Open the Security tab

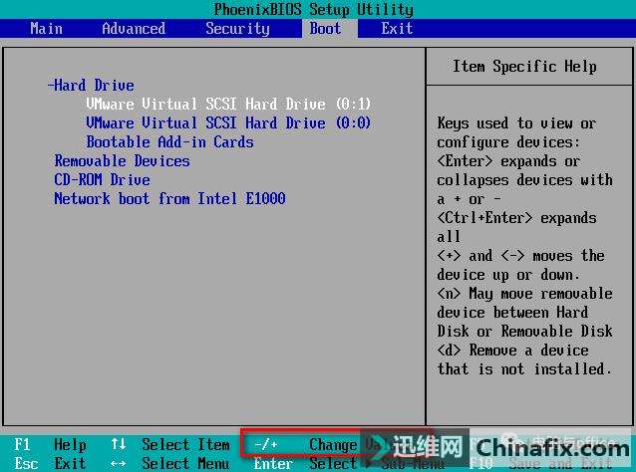click(237, 29)
